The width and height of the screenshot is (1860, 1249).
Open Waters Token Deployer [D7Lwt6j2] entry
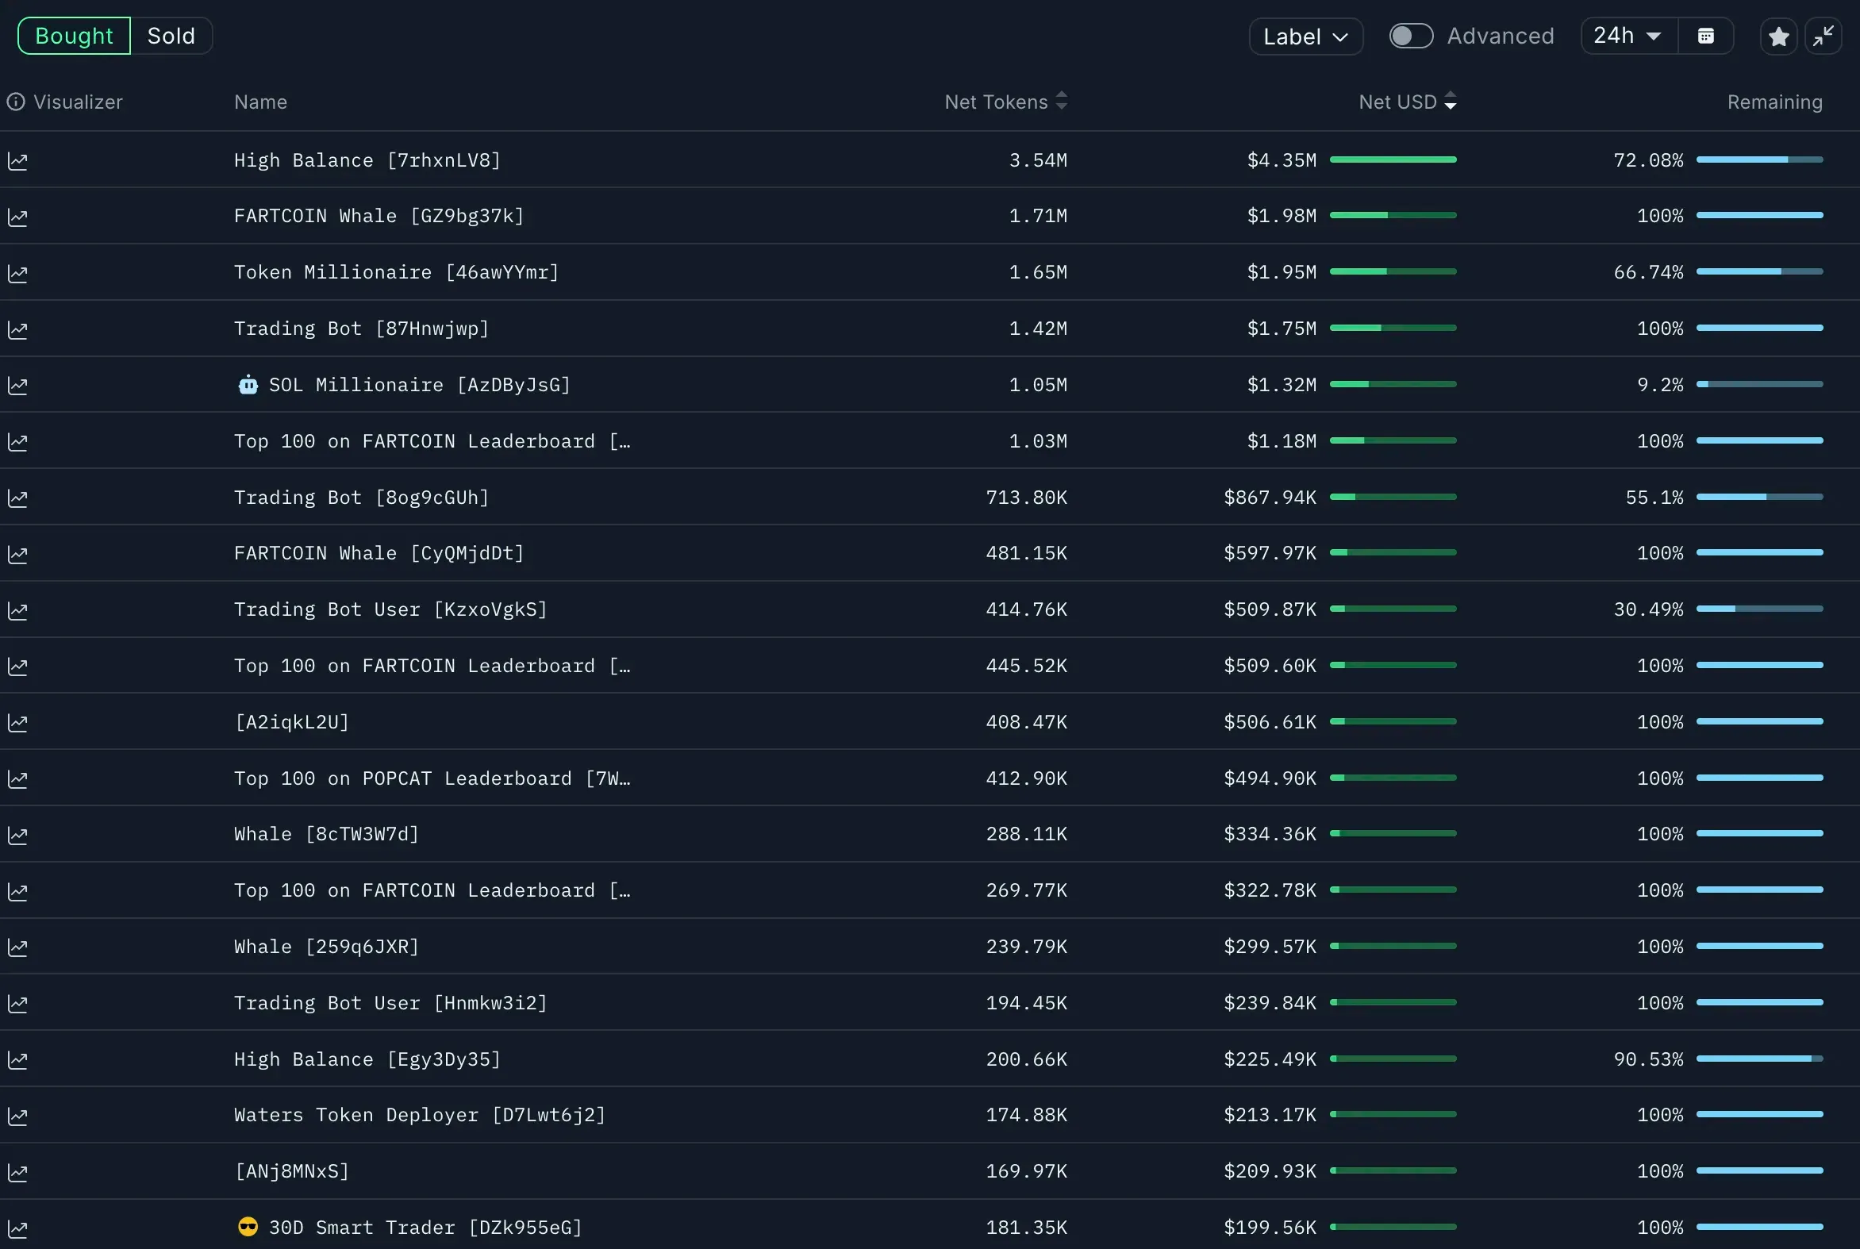pos(420,1115)
